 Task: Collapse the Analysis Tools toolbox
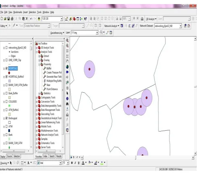coord(37,52)
